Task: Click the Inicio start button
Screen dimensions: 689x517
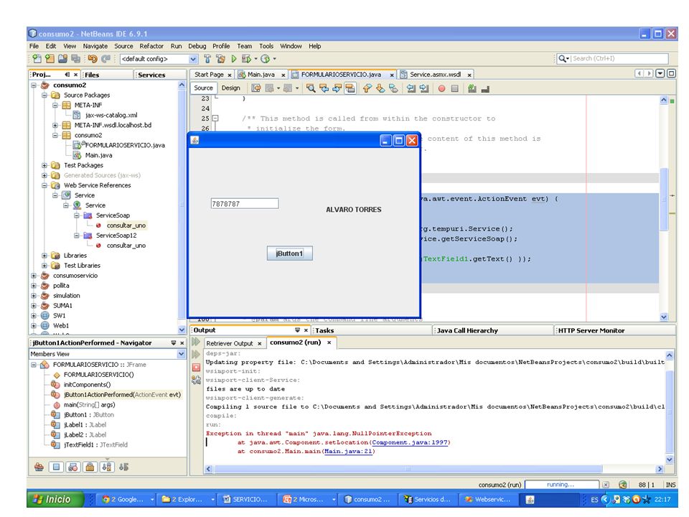Action: pyautogui.click(x=55, y=500)
